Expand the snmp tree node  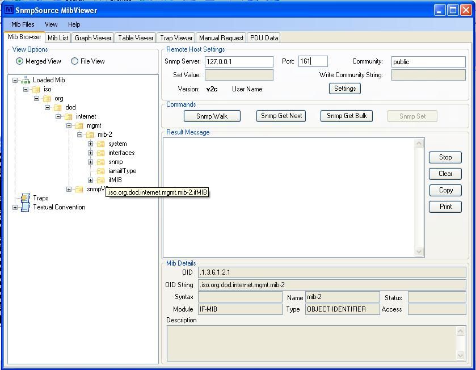coord(90,162)
